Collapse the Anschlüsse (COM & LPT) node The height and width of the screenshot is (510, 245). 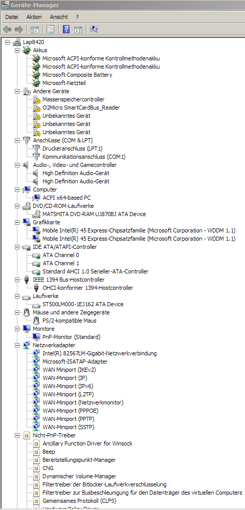tap(17, 140)
